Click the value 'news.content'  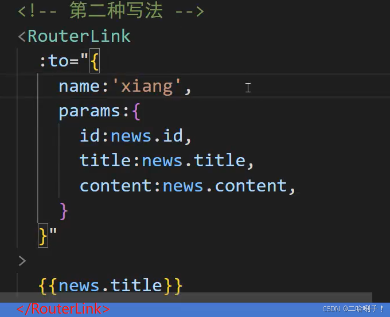coord(225,186)
